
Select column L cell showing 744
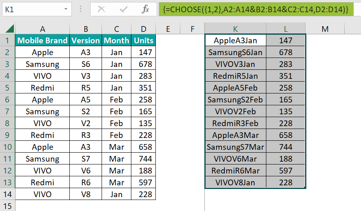[x=286, y=147]
